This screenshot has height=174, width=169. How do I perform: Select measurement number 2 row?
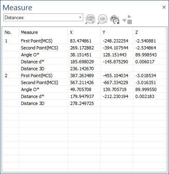click(x=84, y=76)
